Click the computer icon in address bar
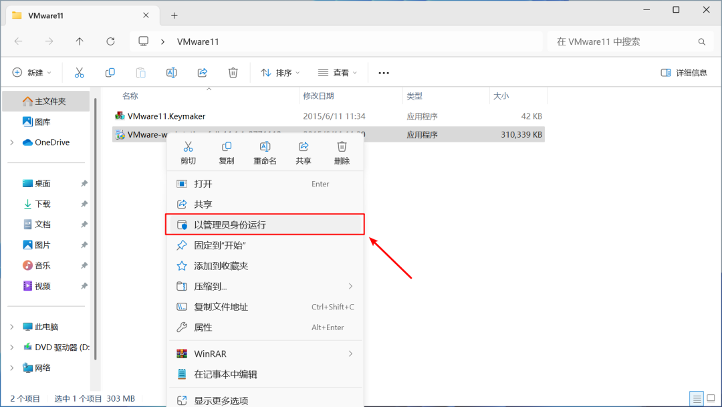Viewport: 722px width, 407px height. point(144,41)
